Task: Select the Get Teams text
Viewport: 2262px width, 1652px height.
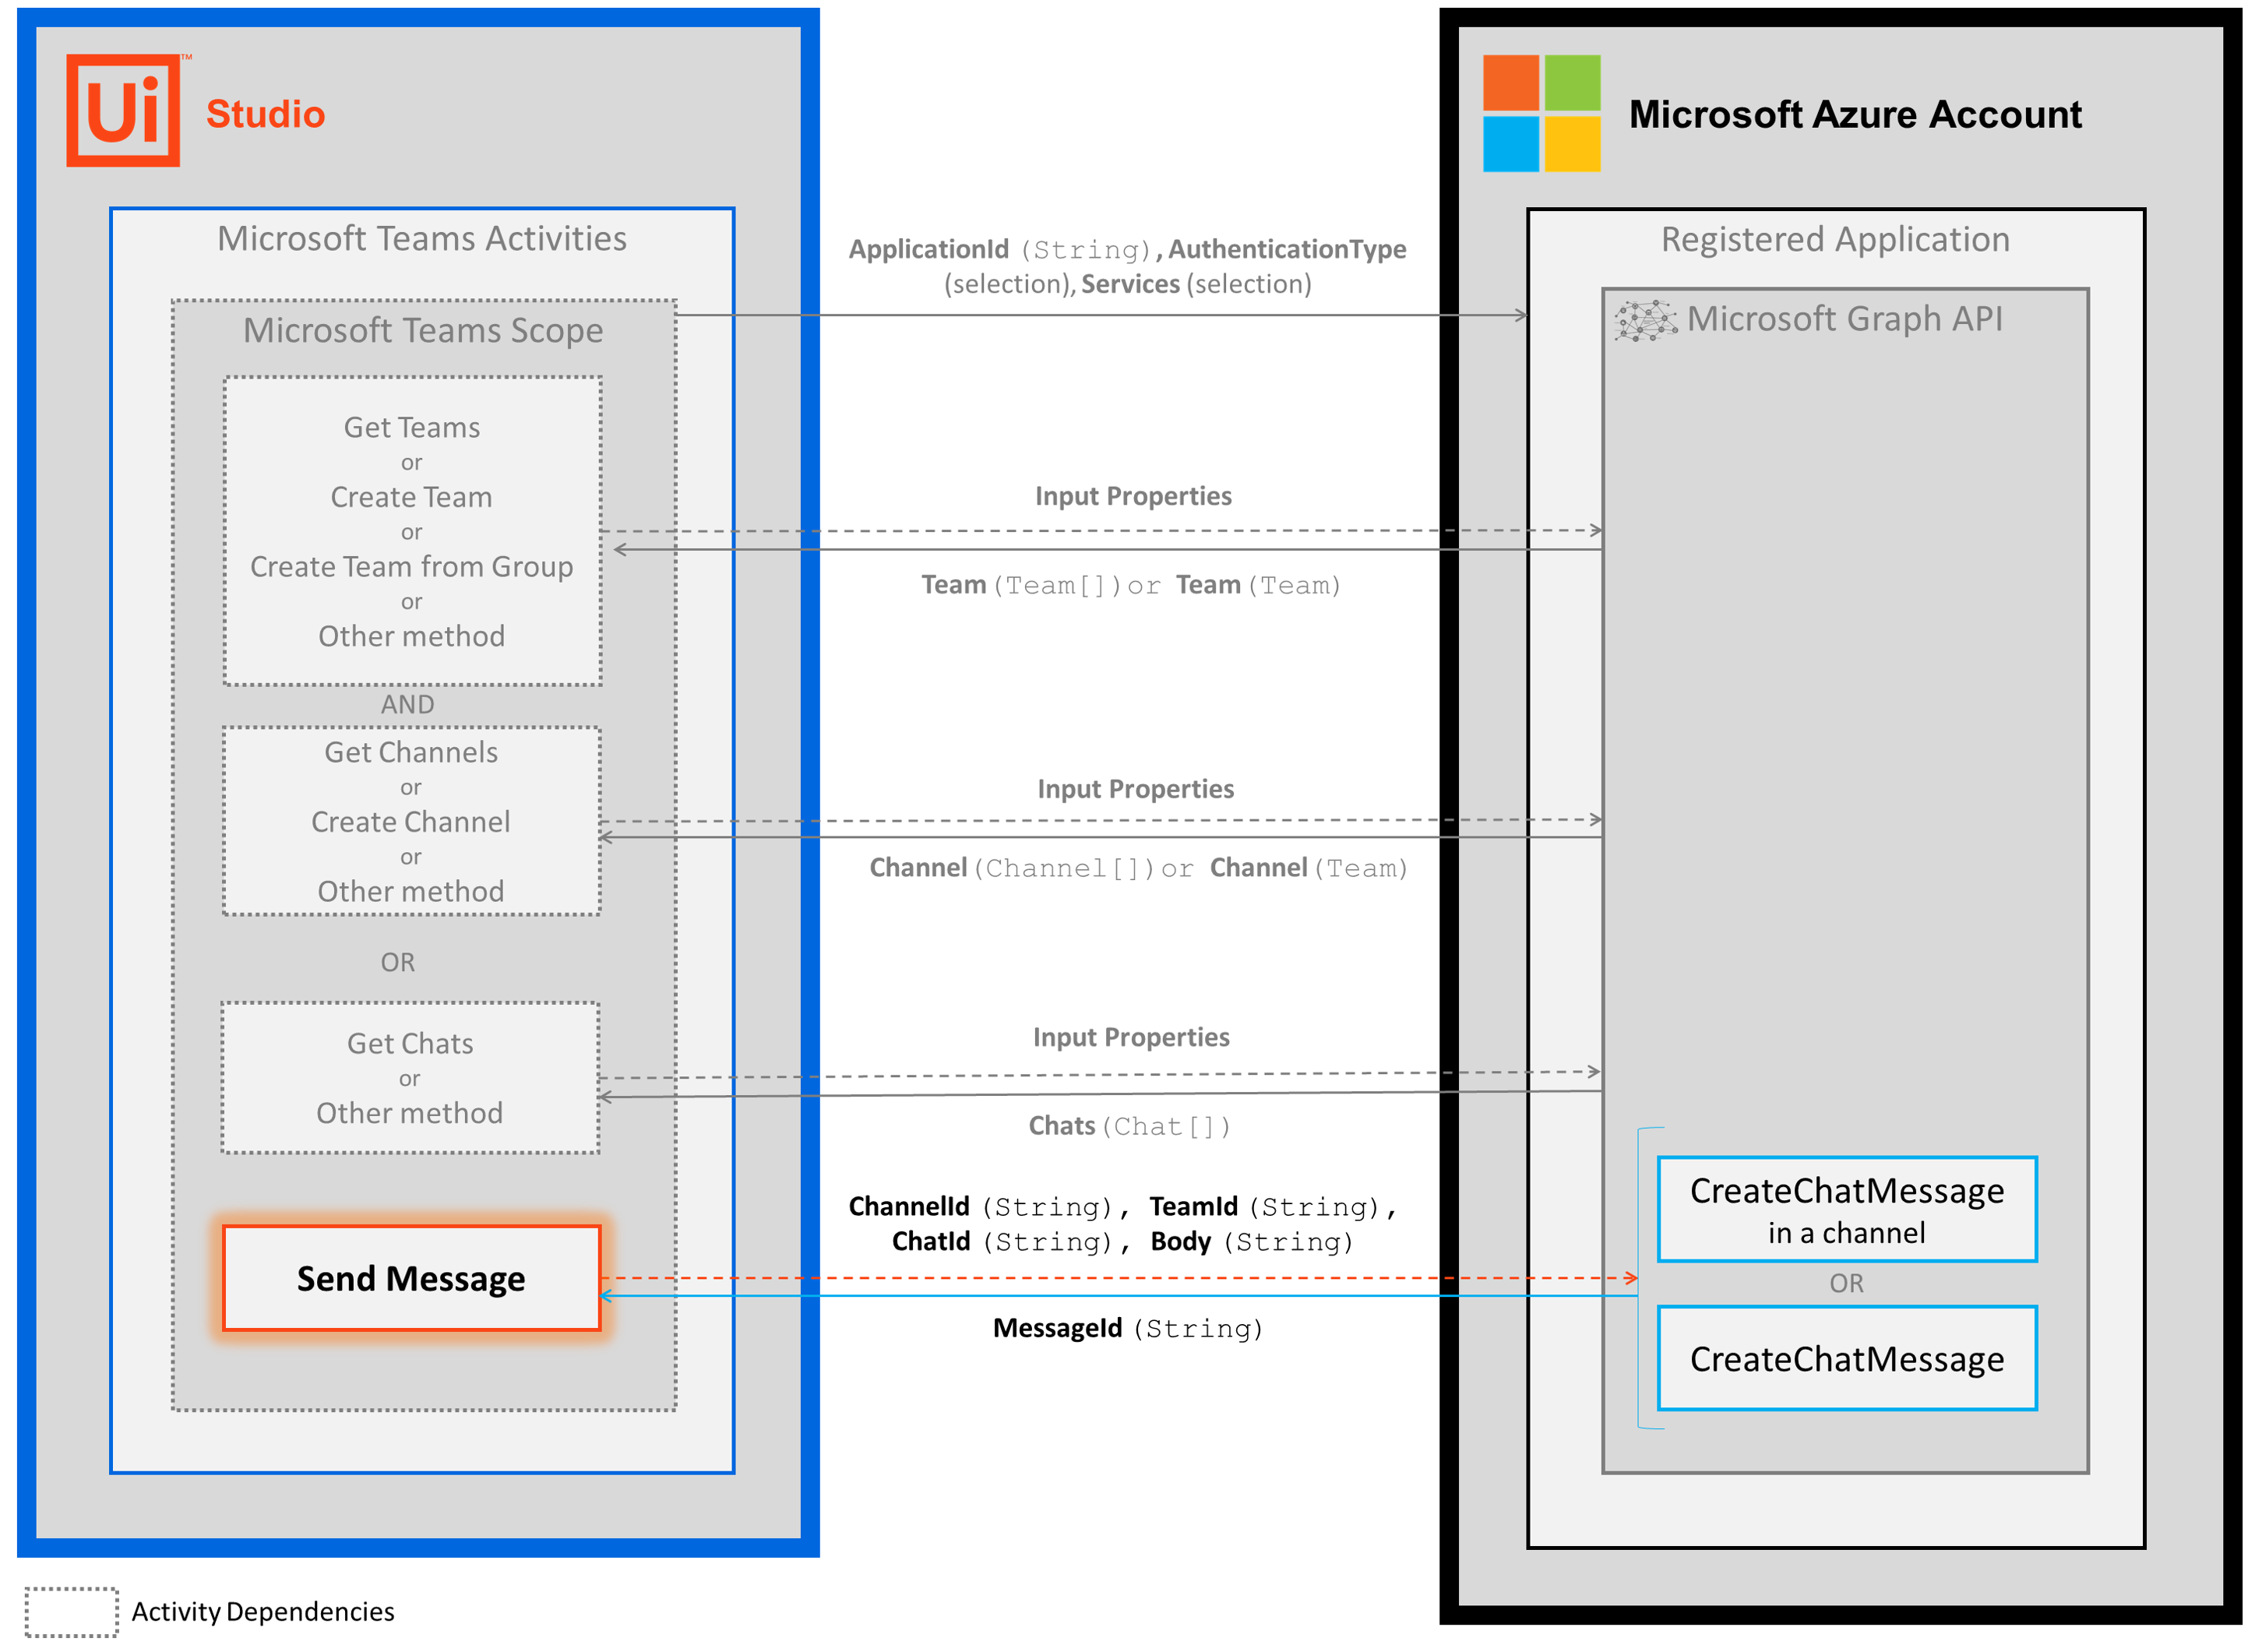Action: tap(411, 427)
